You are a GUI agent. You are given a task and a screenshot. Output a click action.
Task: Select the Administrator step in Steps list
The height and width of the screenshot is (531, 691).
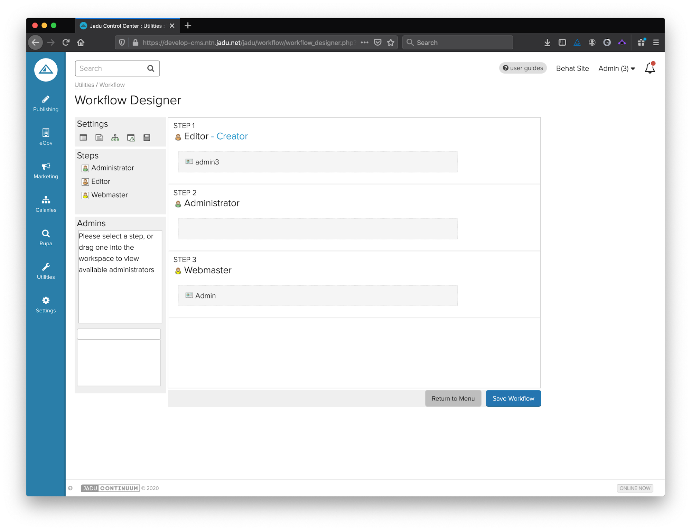pos(112,168)
